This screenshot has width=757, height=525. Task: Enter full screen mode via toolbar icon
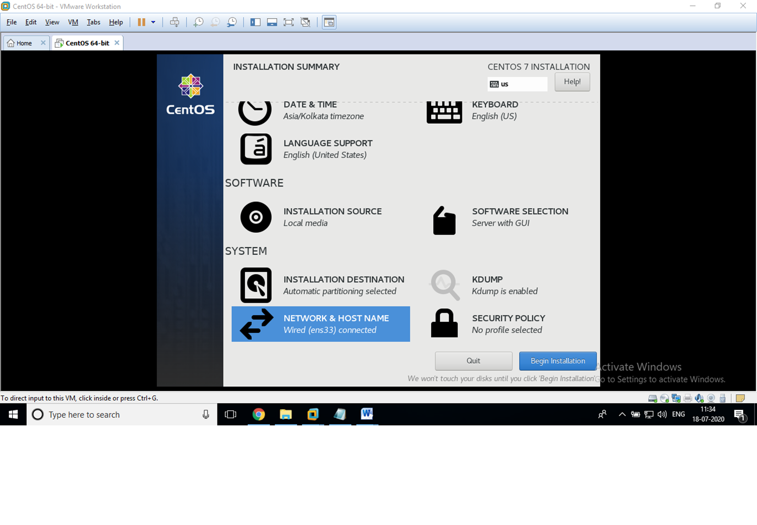click(x=288, y=22)
